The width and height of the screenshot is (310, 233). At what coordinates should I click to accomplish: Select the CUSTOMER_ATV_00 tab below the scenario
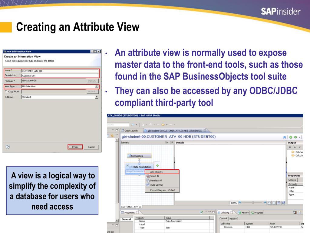click(x=131, y=207)
